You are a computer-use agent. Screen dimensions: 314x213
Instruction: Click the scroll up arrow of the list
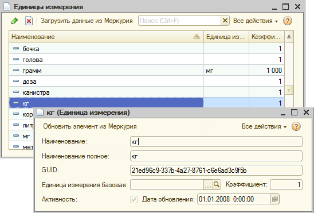(x=289, y=37)
